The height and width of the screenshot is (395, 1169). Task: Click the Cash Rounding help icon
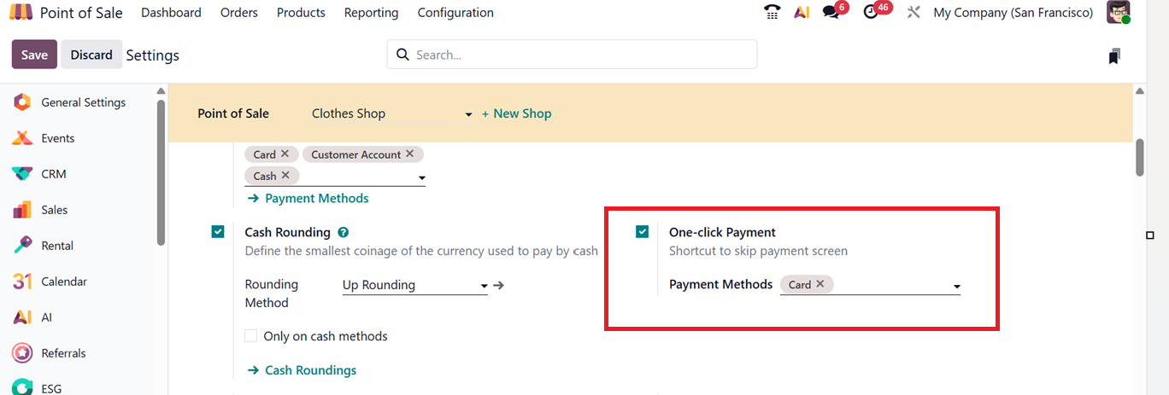tap(343, 232)
